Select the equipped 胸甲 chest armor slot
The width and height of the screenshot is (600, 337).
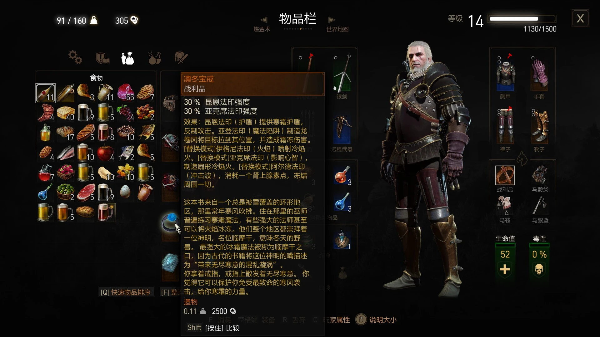(505, 74)
